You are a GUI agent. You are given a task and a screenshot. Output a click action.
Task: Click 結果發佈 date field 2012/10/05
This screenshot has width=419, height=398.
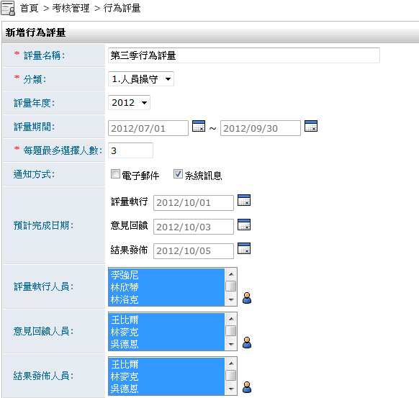click(x=194, y=251)
